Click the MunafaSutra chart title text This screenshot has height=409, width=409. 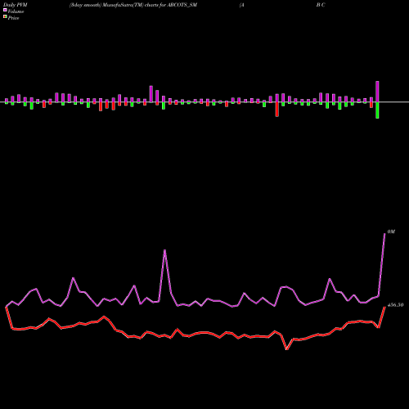tap(133, 5)
